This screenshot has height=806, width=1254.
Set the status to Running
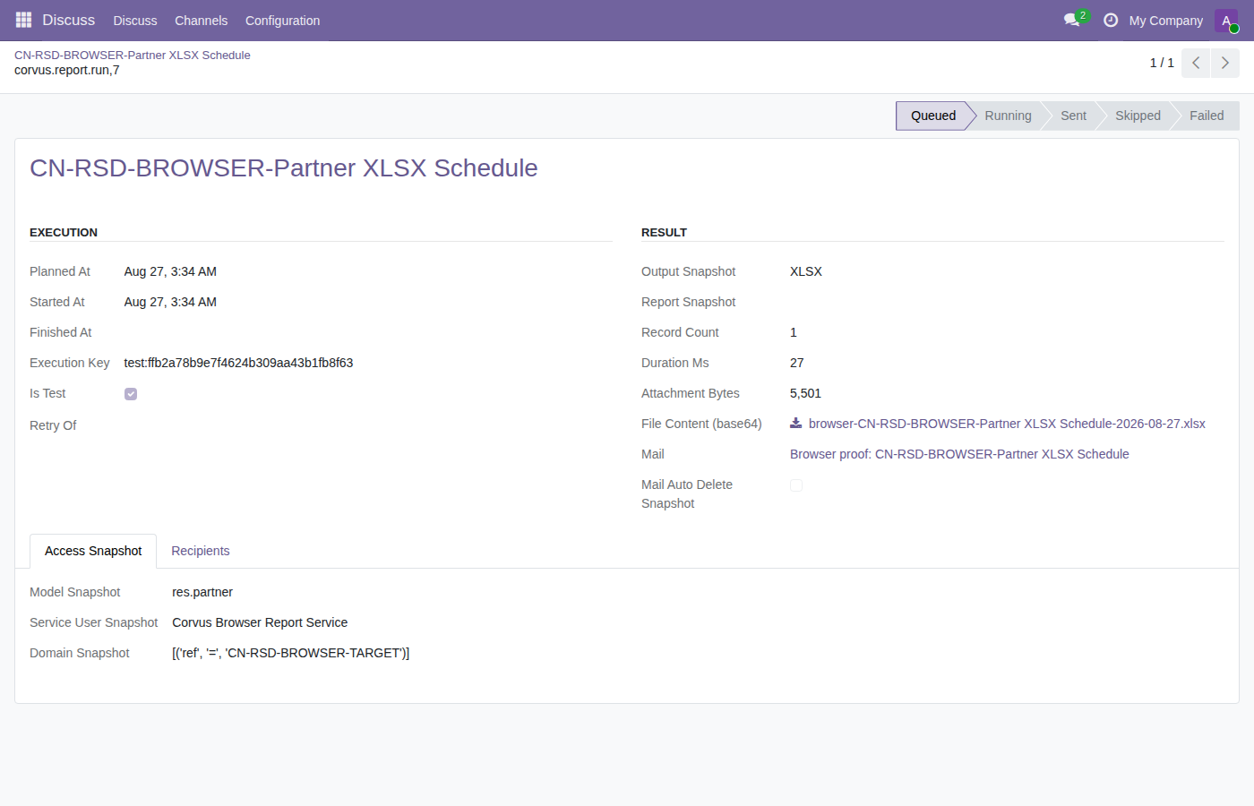click(1008, 116)
